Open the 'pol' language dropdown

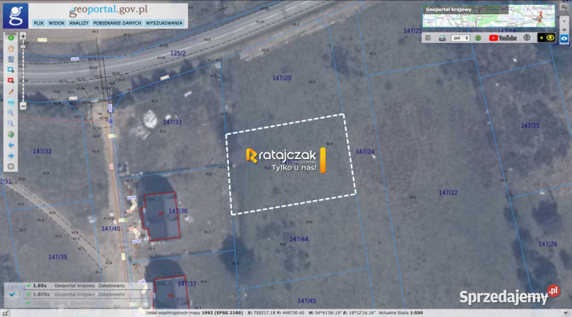tap(460, 38)
